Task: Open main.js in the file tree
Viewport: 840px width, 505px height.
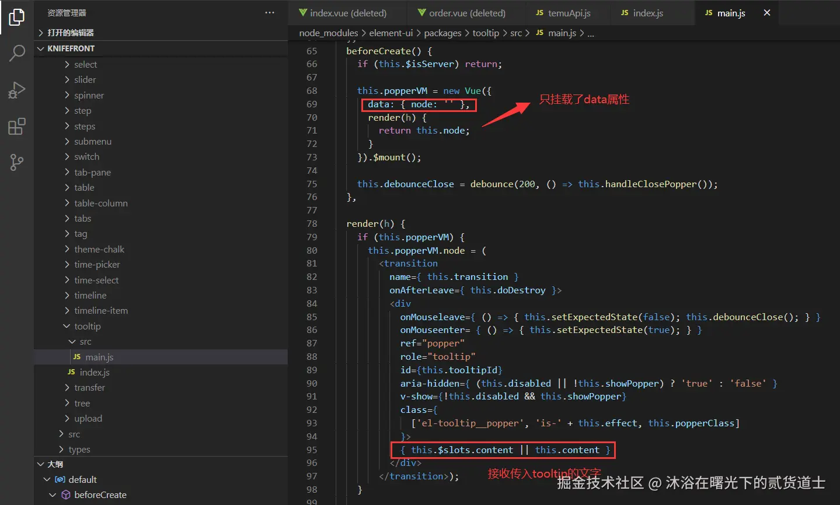Action: 161,357
